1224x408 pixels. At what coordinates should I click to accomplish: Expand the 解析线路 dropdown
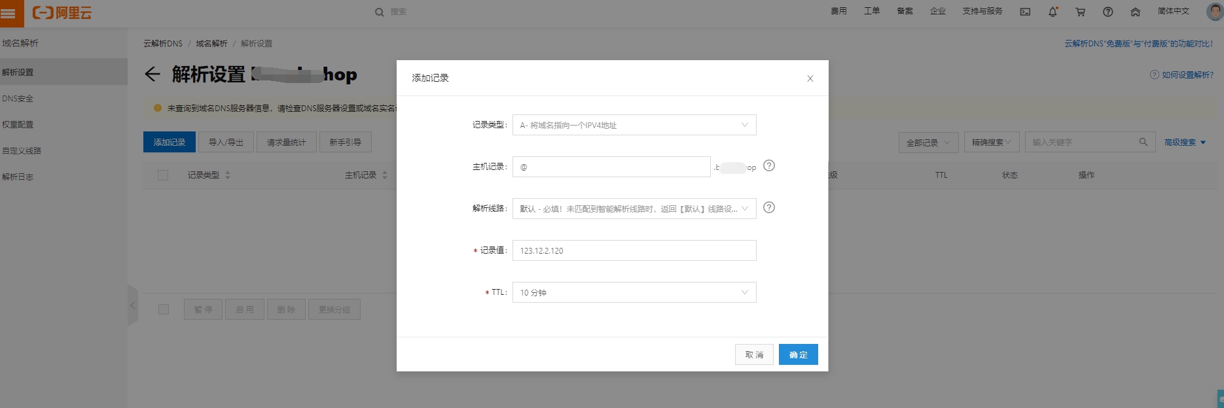[x=634, y=209]
